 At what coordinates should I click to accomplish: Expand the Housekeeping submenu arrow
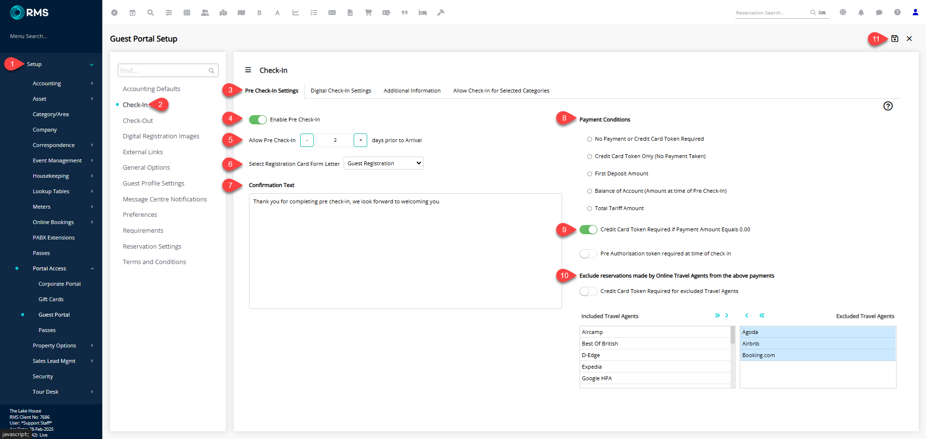(x=92, y=176)
